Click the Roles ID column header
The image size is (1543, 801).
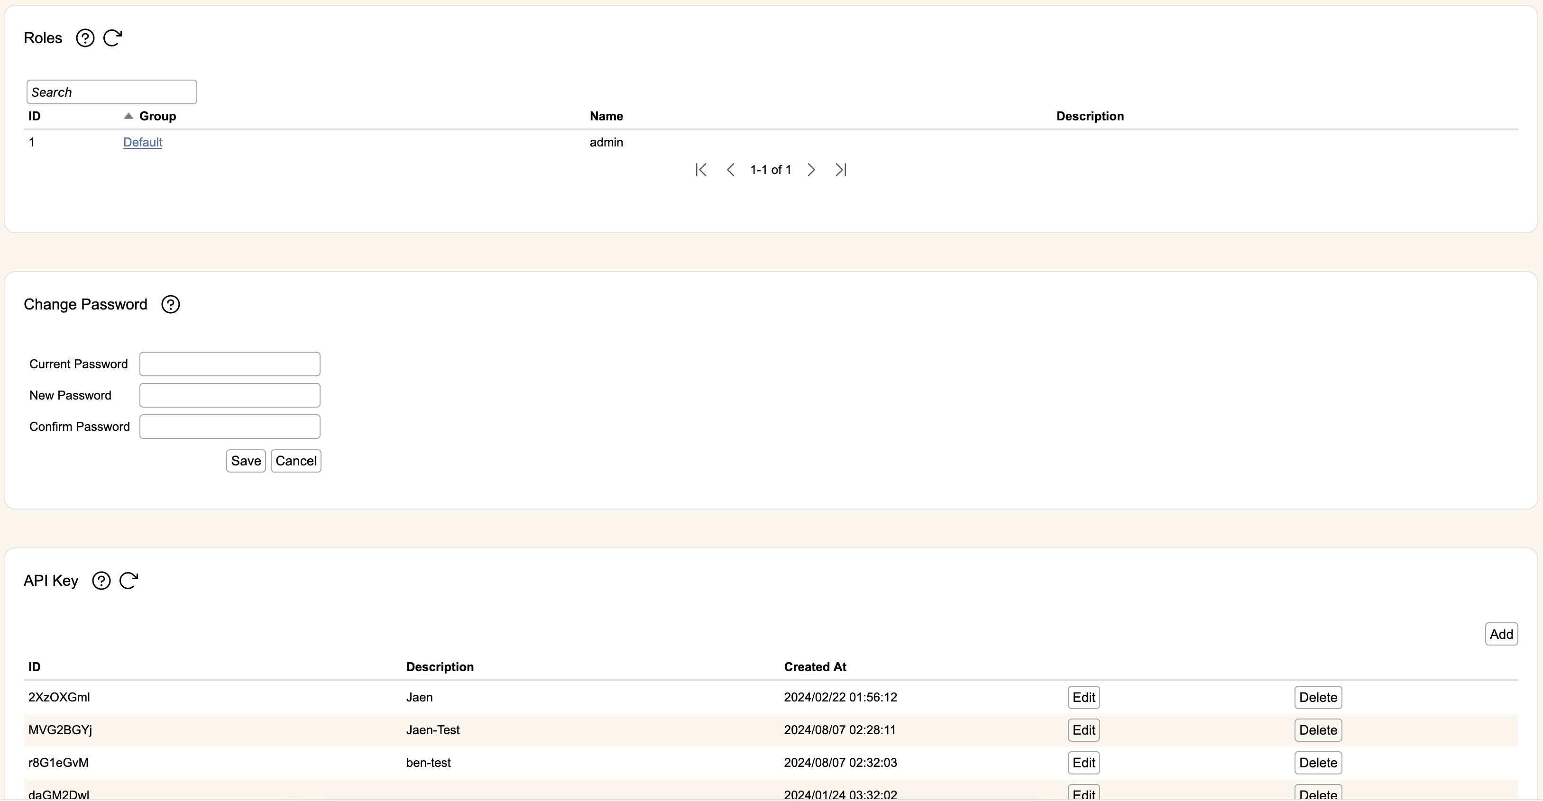click(x=35, y=116)
